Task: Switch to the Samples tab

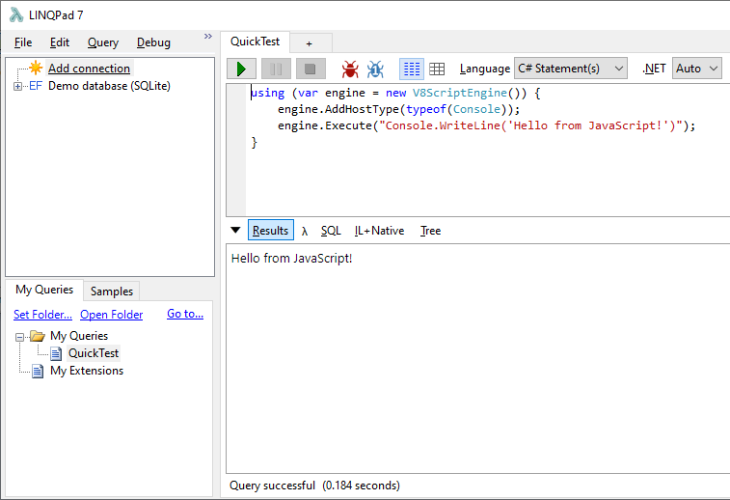Action: point(112,292)
